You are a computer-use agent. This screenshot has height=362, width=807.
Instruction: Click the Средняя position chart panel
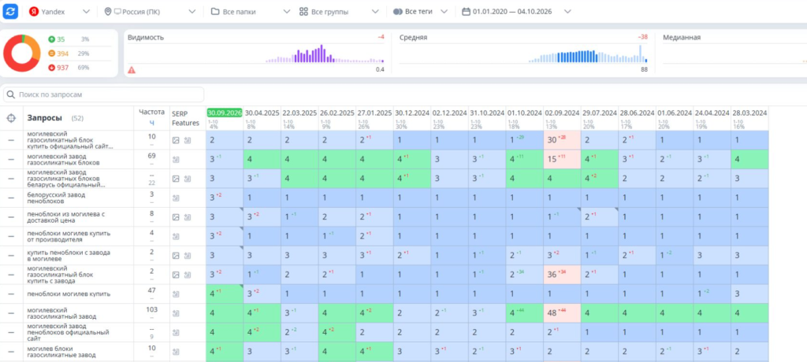[x=523, y=54]
